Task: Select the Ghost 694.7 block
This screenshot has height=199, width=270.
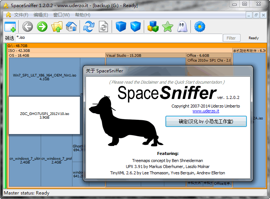Action: pos(78,148)
